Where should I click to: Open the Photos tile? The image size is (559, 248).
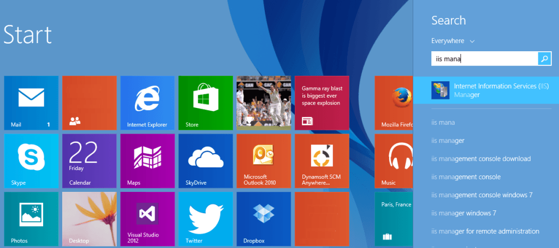tap(31, 219)
